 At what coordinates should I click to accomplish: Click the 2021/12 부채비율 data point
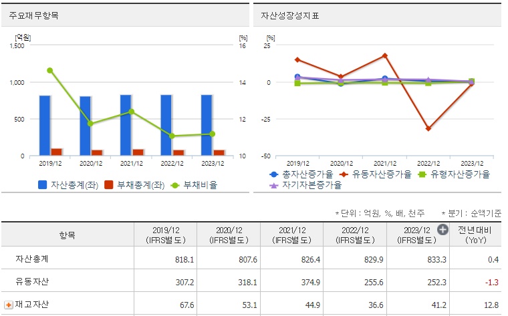(131, 112)
